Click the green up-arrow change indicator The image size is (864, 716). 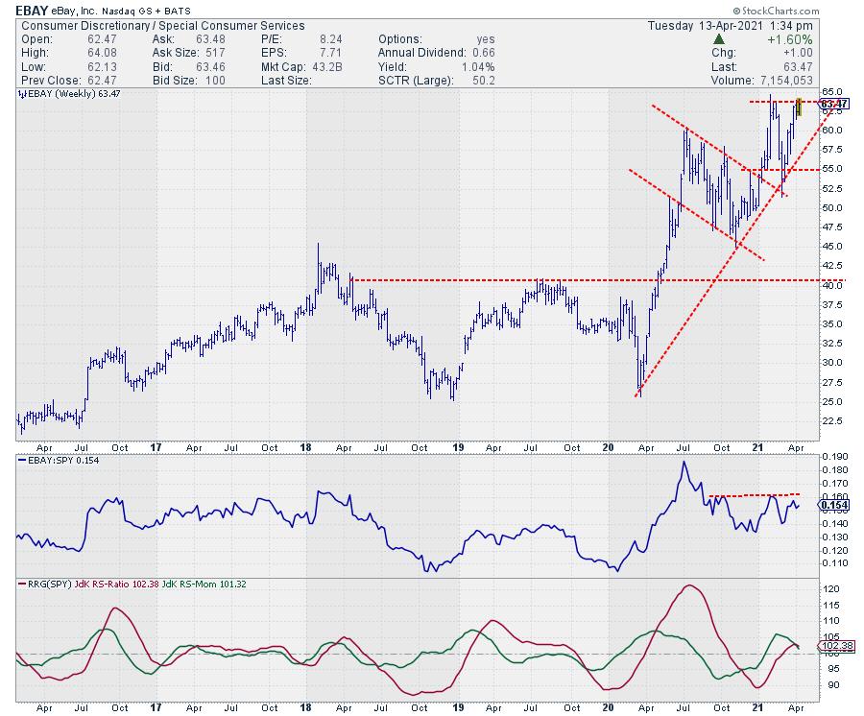pyautogui.click(x=719, y=39)
